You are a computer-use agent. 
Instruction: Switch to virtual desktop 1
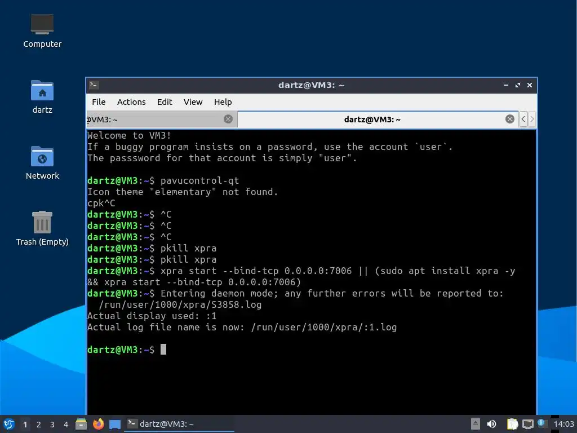pyautogui.click(x=25, y=425)
